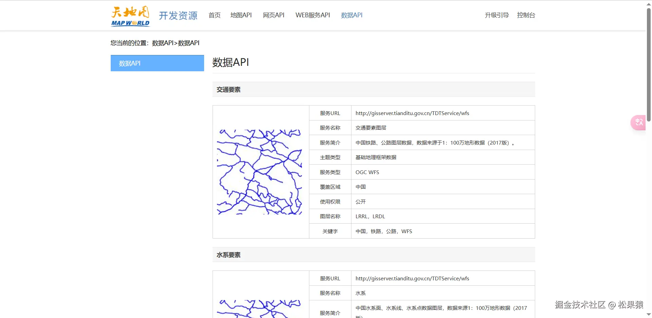Click the 中国铁路、公路图层数据 description cell
652x318 pixels.
tap(443, 143)
